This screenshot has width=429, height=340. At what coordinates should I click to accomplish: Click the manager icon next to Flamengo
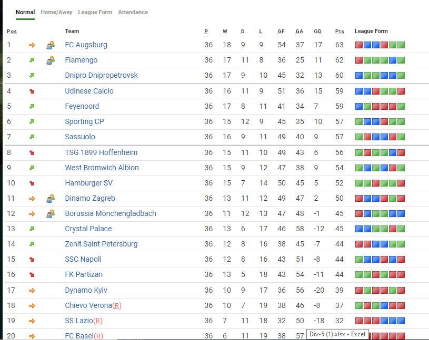pyautogui.click(x=51, y=60)
